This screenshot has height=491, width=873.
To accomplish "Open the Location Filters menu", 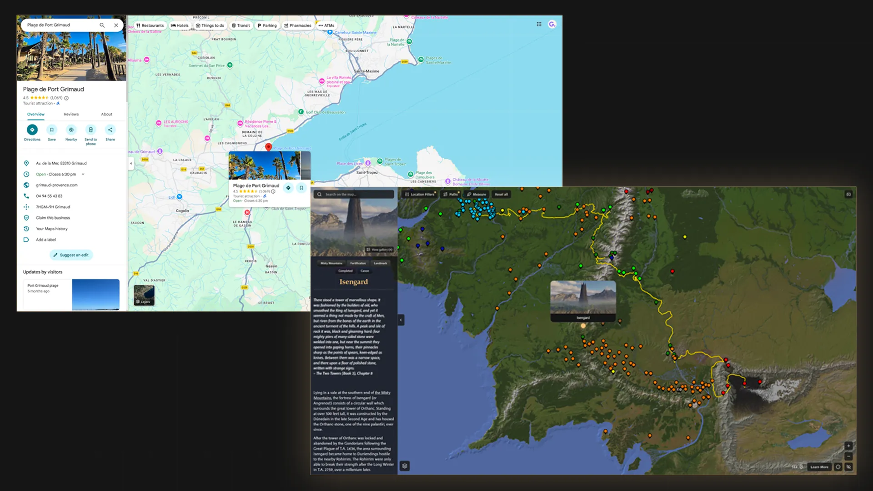I will pos(420,194).
